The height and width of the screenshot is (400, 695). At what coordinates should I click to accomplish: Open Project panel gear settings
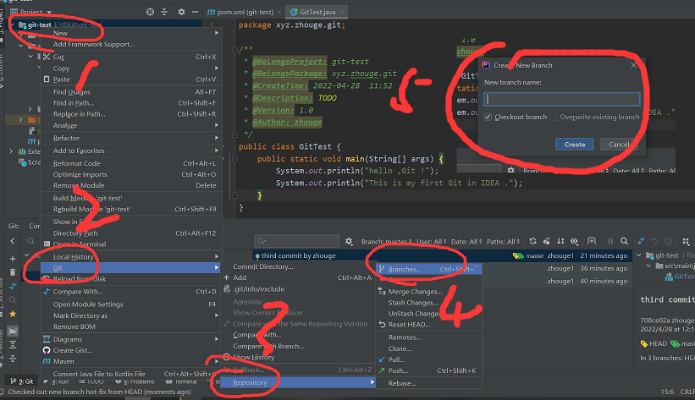182,13
